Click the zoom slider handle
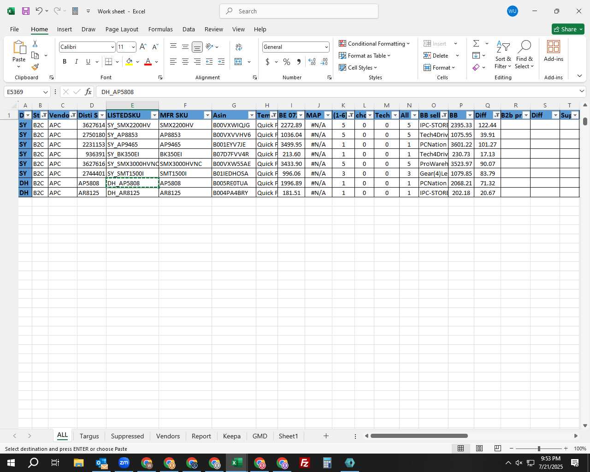 click(539, 448)
